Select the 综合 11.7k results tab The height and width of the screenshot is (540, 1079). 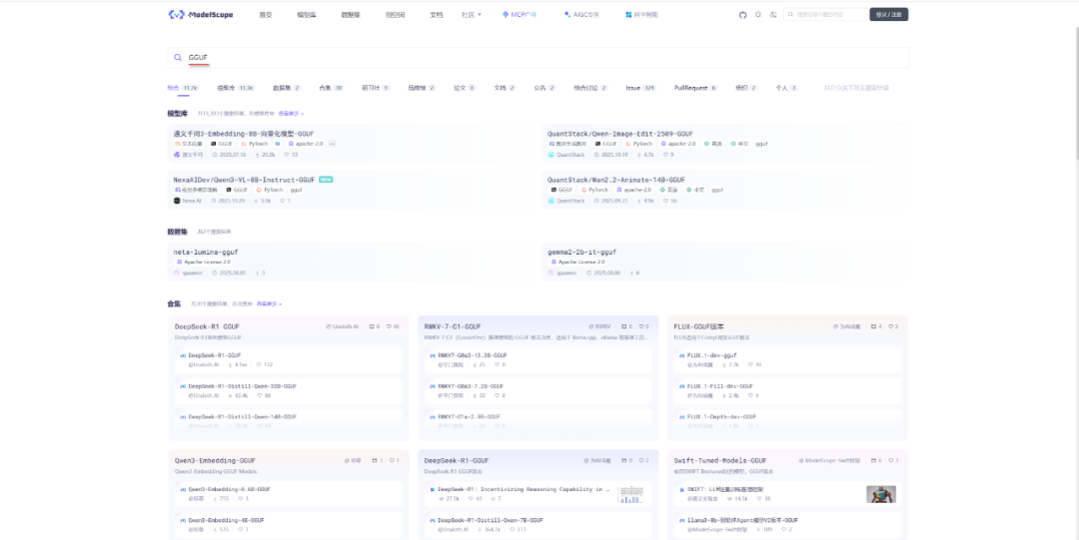[183, 88]
